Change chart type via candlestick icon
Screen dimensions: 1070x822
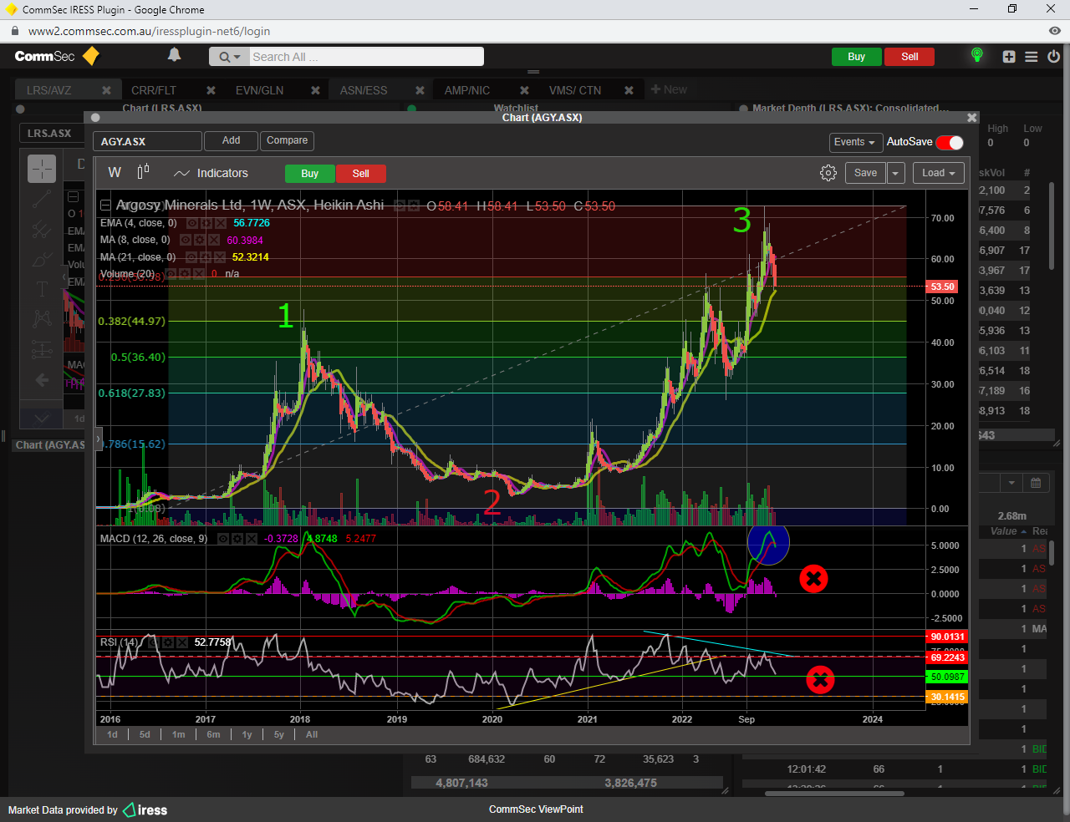coord(143,172)
